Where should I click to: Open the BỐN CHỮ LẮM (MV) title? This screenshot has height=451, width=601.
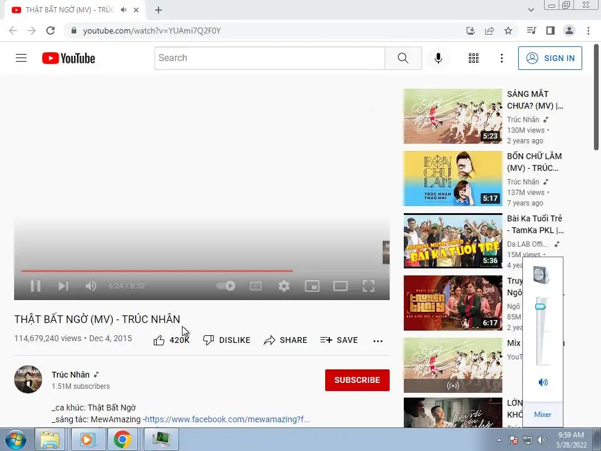tap(534, 162)
